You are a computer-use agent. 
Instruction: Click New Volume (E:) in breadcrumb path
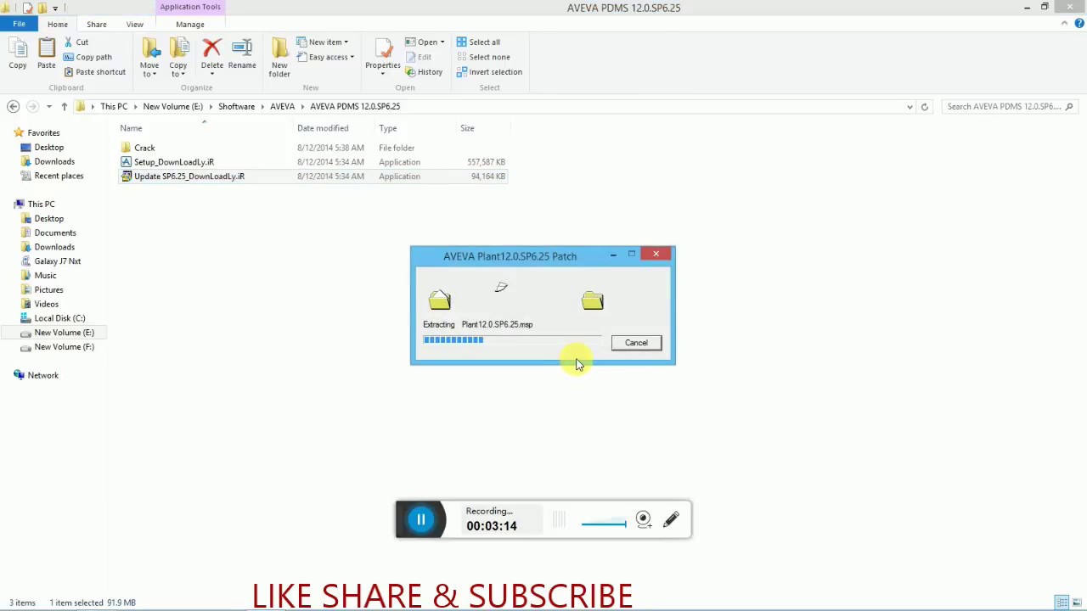172,106
